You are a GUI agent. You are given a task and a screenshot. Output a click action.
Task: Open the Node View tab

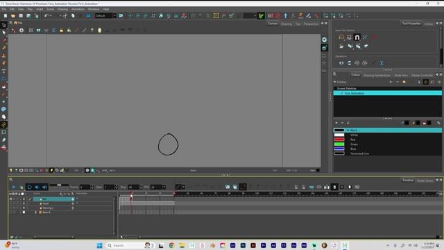401,75
